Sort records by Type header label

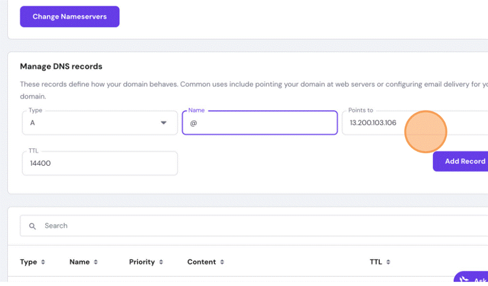(x=28, y=262)
